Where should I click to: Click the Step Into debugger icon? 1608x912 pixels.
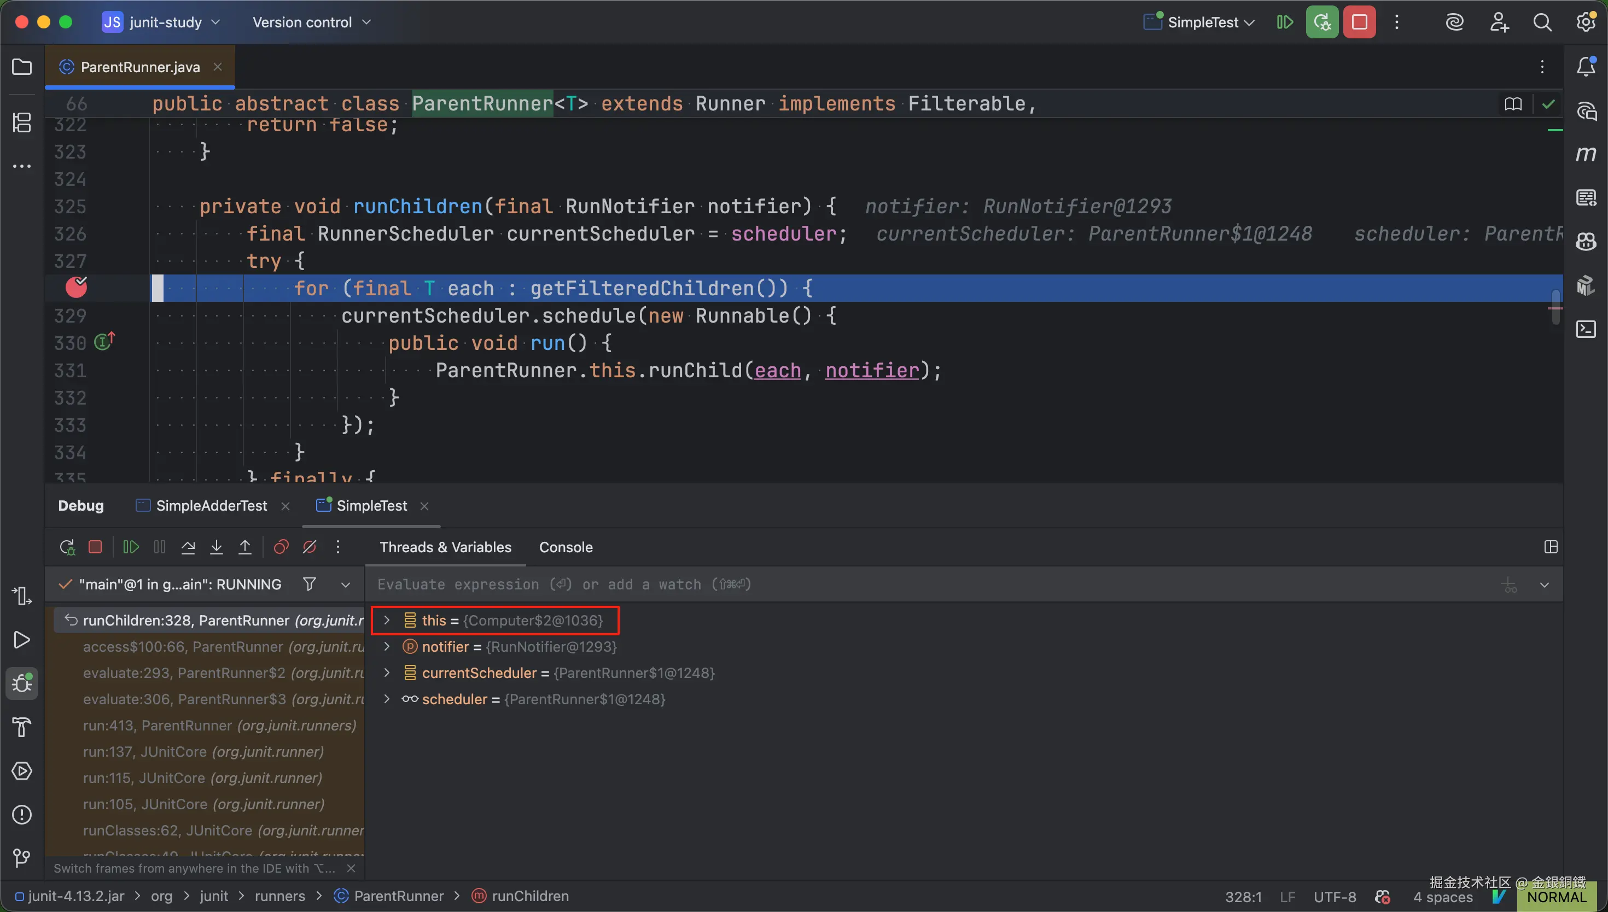[216, 547]
